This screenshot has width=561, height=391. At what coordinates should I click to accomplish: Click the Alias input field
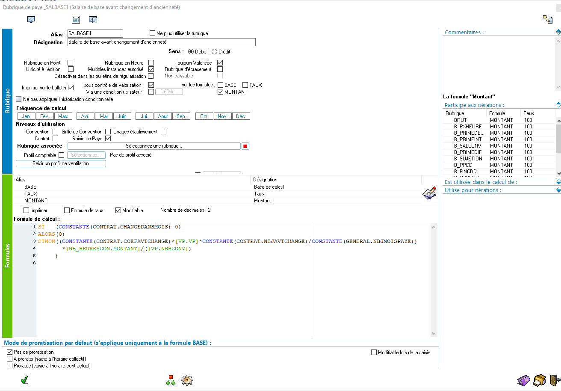pos(95,33)
